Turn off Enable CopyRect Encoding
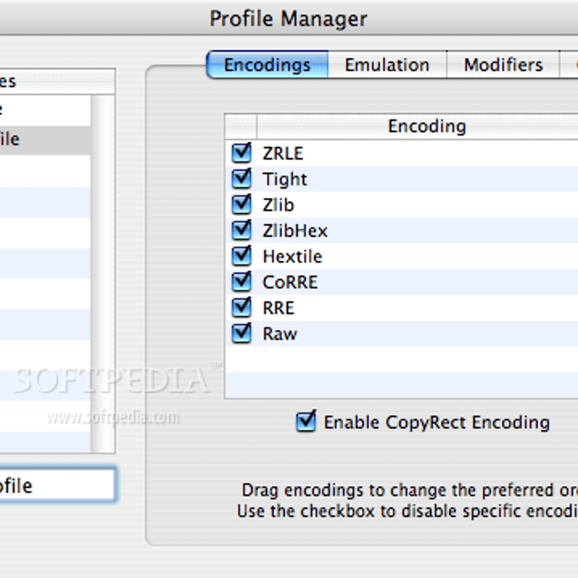The image size is (578, 578). (x=307, y=421)
